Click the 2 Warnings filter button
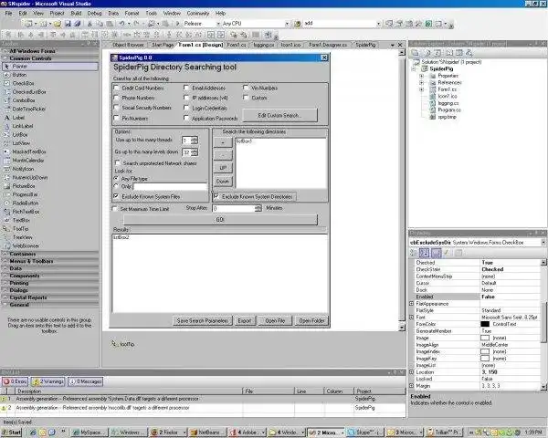This screenshot has height=438, width=548. coord(48,381)
